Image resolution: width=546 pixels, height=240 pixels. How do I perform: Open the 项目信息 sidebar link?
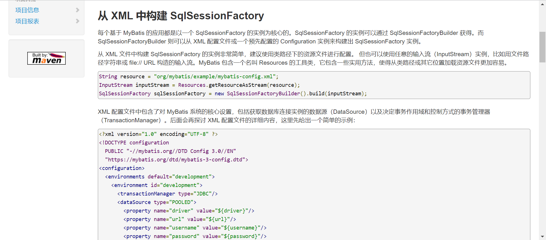(x=27, y=10)
